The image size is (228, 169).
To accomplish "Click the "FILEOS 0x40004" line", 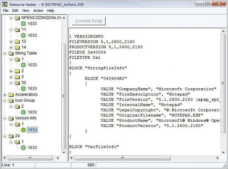I will click(87, 52).
